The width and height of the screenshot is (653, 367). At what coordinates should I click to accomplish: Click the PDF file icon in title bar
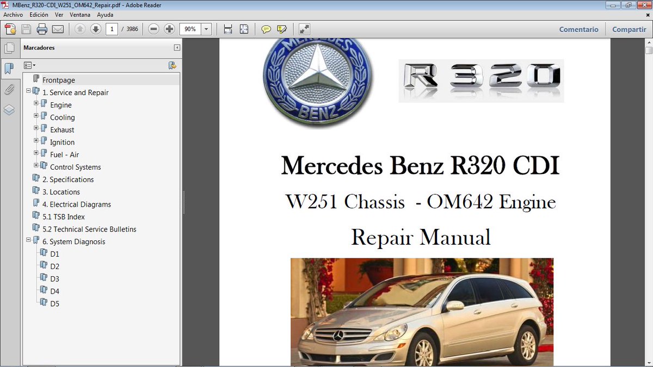coord(6,5)
